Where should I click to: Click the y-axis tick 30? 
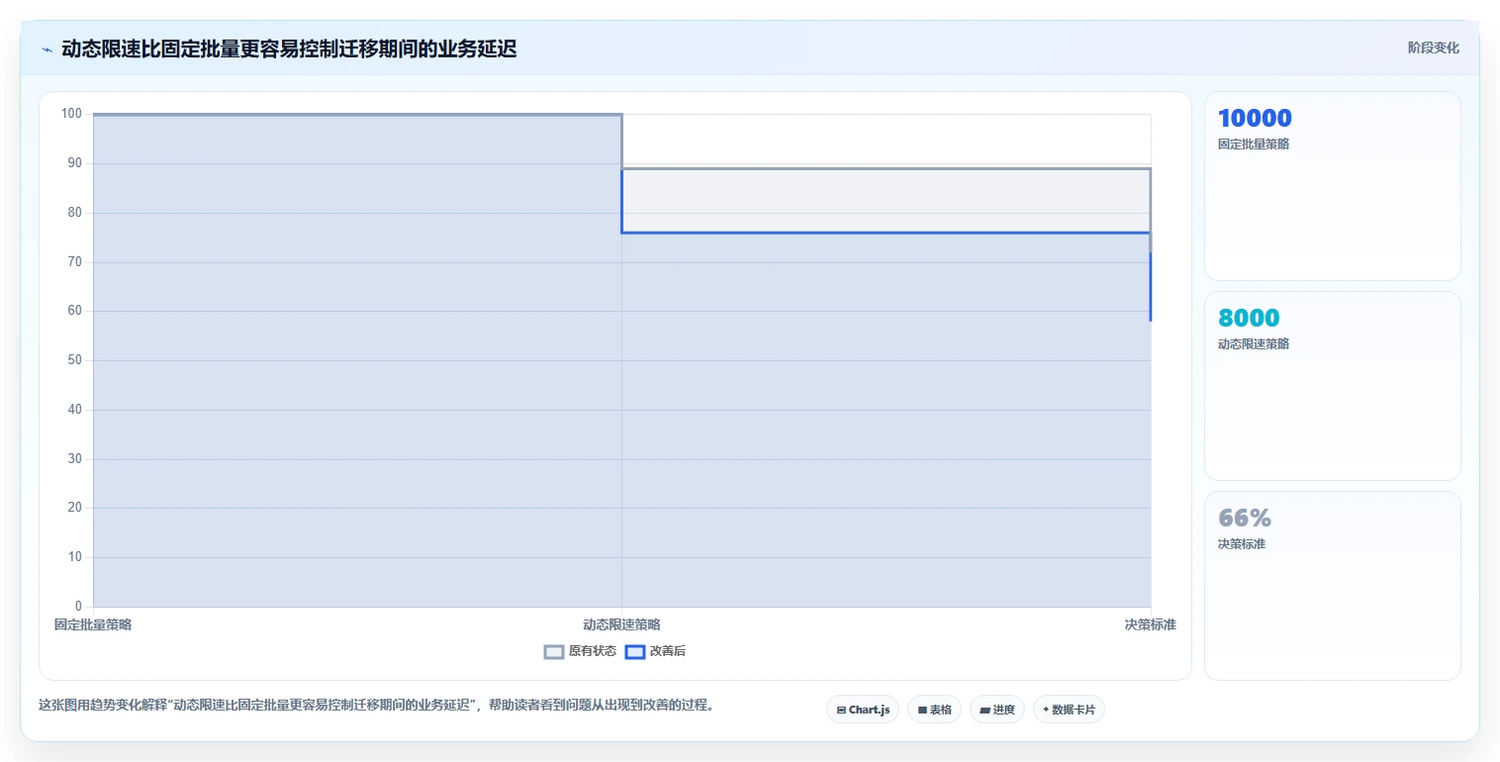(x=74, y=459)
